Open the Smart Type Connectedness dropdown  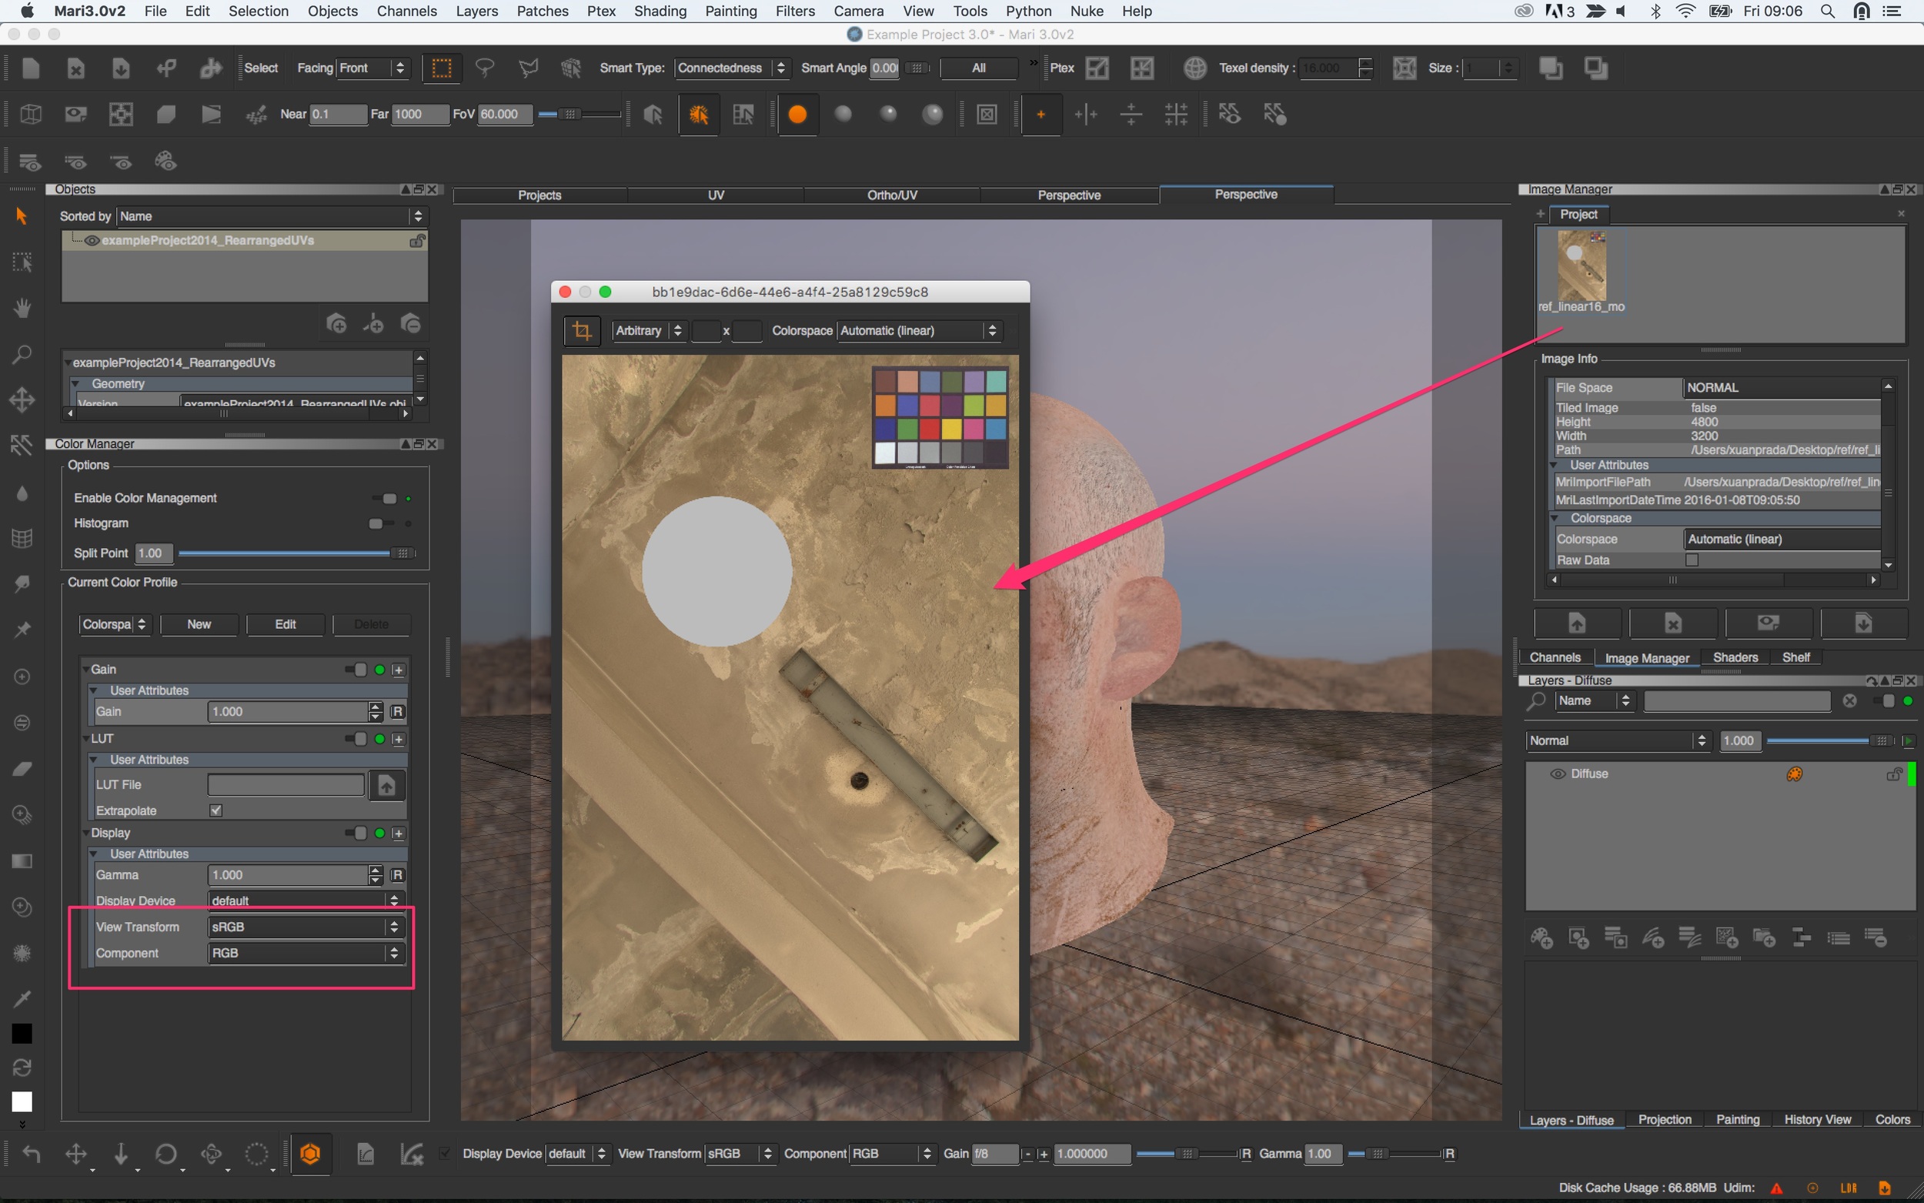tap(732, 69)
